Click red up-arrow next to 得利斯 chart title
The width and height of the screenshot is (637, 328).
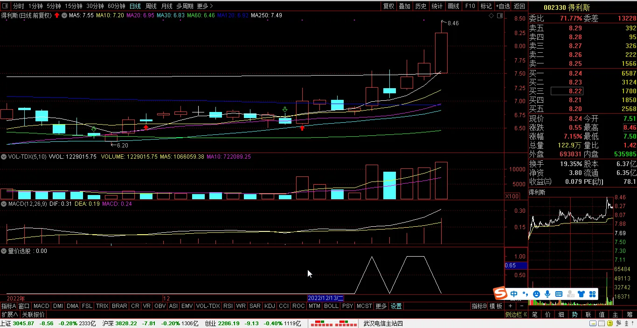point(57,15)
